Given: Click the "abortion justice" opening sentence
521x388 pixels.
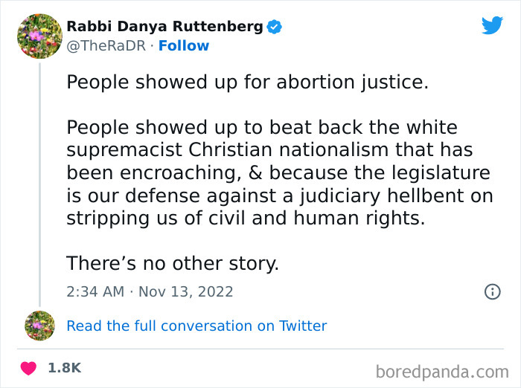Looking at the screenshot, I should click(248, 82).
